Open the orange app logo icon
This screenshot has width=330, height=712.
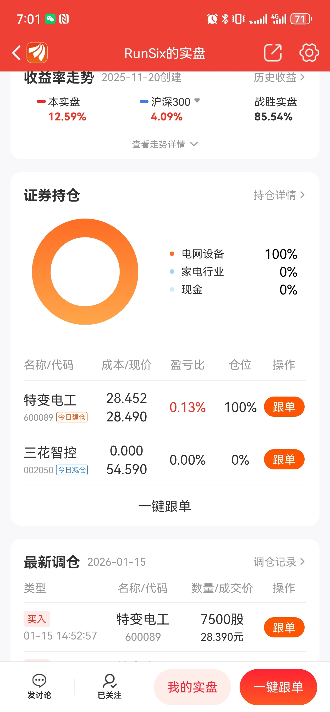pos(37,53)
